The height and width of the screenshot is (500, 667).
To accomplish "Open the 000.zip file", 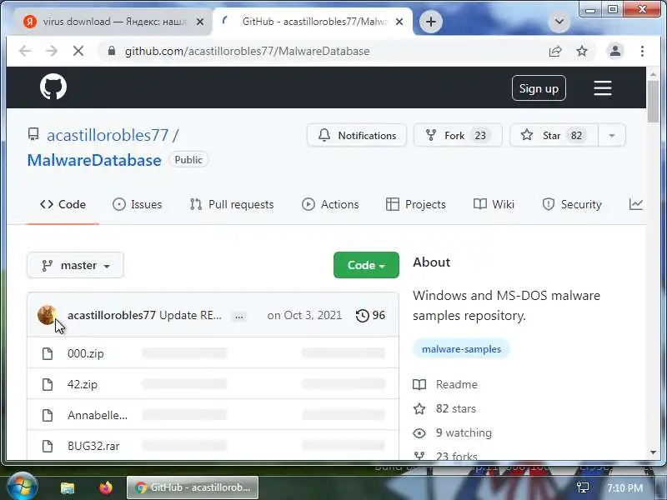I will click(86, 353).
